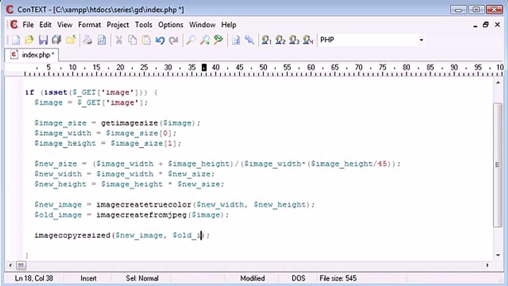Click the Save All icon
The height and width of the screenshot is (286, 508).
57,40
